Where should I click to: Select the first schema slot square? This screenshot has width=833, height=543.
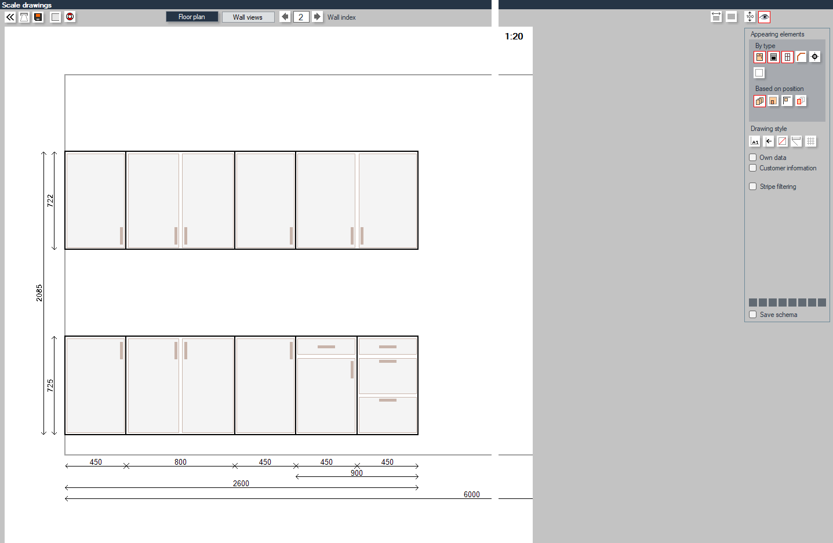click(x=753, y=303)
